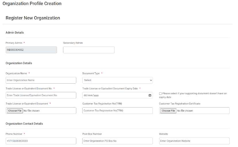Open the expiry date calendar picker icon
238x147 pixels.
[x=150, y=95]
